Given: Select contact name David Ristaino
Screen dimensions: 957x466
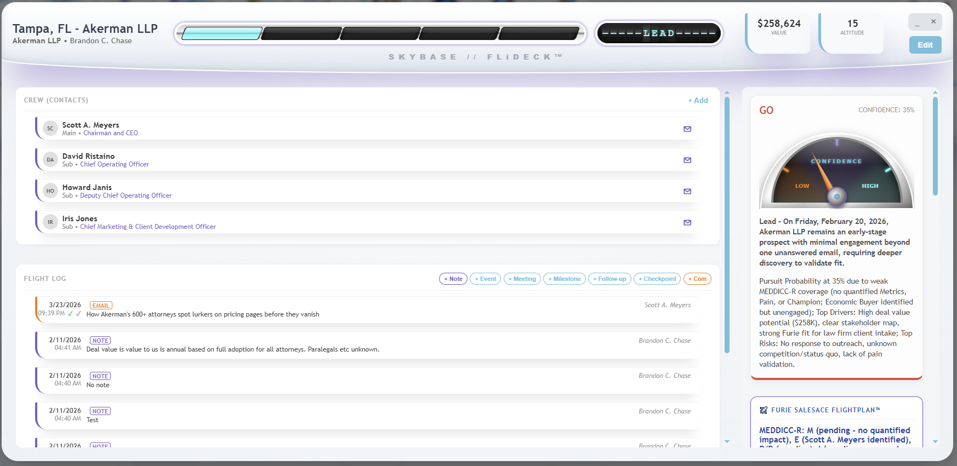Looking at the screenshot, I should click(88, 156).
